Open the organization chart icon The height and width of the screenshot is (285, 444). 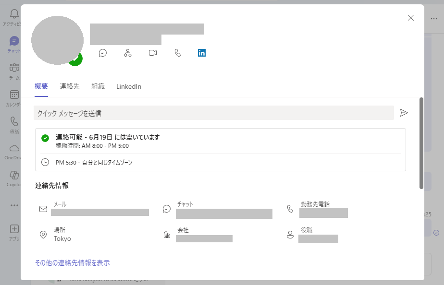(x=128, y=53)
